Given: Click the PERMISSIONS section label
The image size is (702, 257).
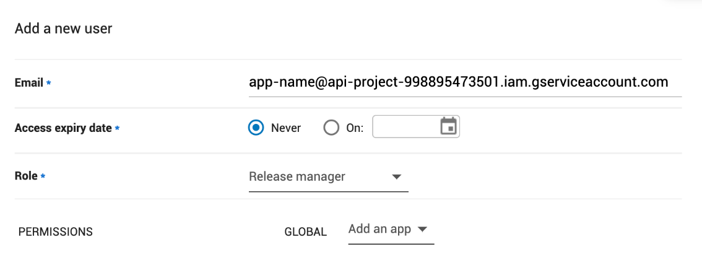Looking at the screenshot, I should [x=56, y=232].
